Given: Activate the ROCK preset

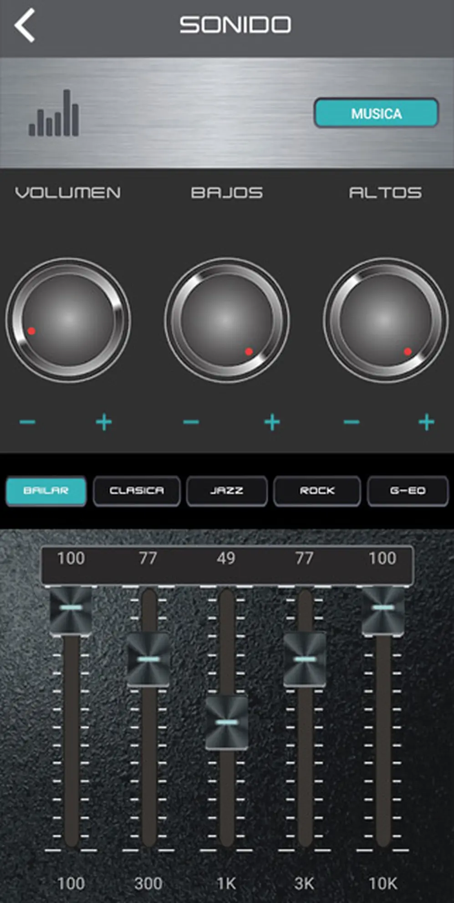Looking at the screenshot, I should pos(317,491).
